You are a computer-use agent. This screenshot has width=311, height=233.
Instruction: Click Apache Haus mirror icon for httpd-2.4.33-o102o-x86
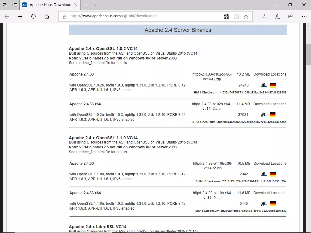tap(264, 85)
